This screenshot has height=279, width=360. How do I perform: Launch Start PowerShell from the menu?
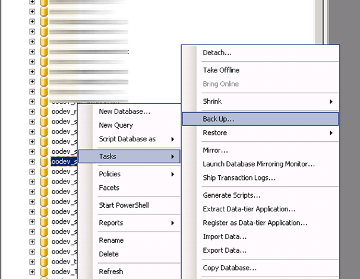(x=130, y=205)
